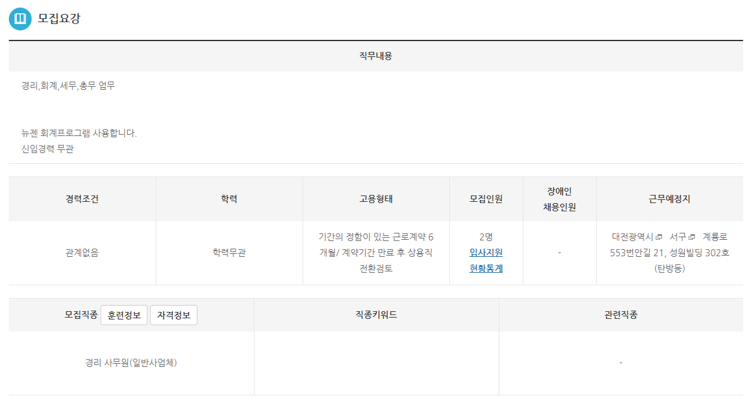Click the 관련직종 column header

click(620, 314)
